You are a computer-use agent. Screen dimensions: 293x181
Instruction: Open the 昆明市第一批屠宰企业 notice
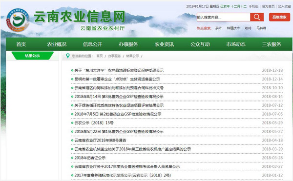[x=117, y=79]
